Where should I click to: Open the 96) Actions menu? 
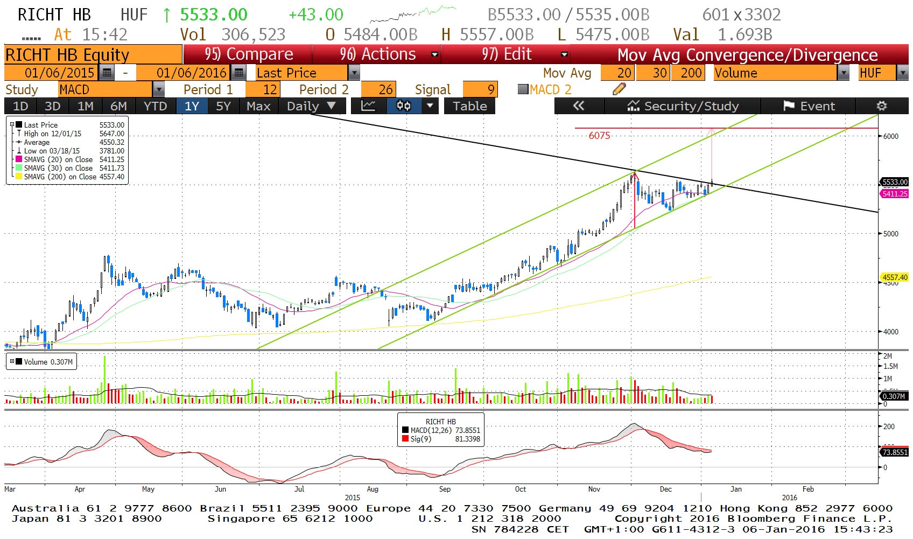click(377, 54)
